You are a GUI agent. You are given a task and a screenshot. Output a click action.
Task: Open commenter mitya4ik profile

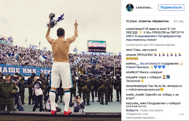(x=132, y=77)
